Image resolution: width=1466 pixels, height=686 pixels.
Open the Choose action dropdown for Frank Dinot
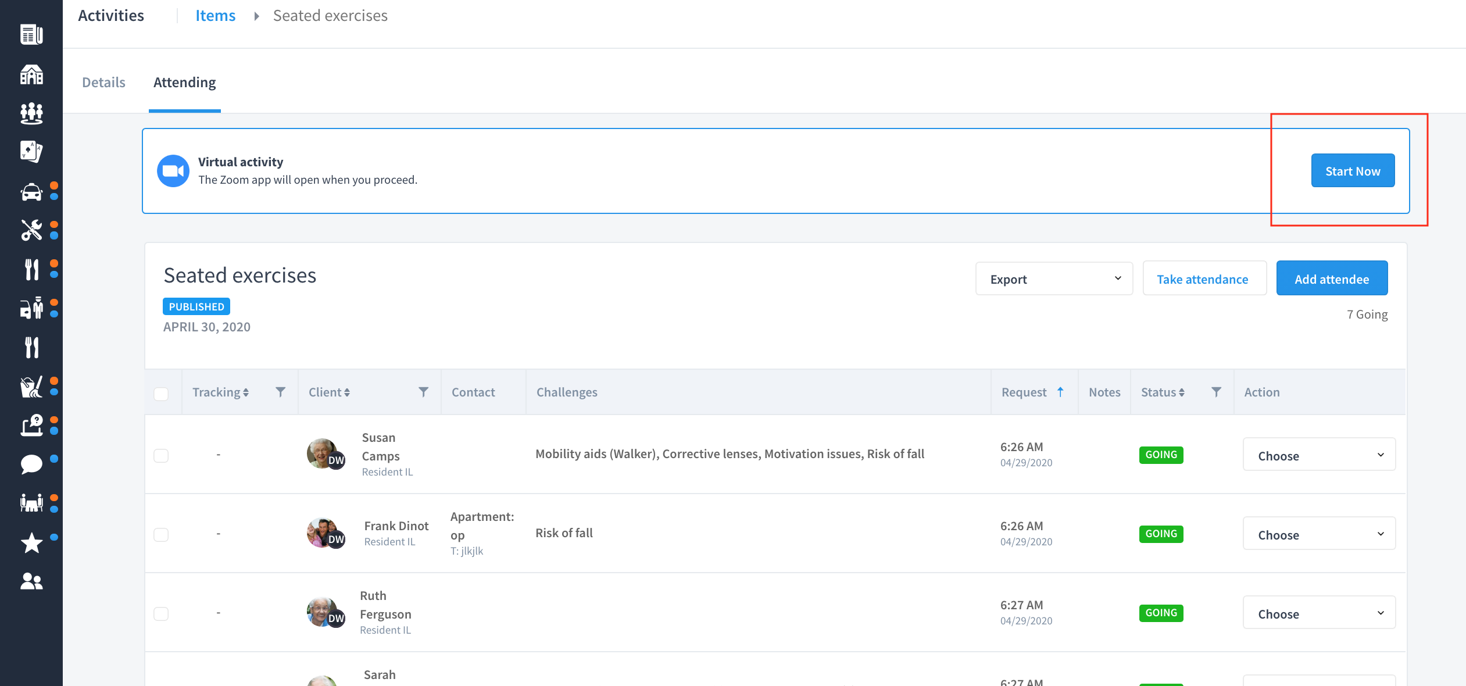coord(1319,534)
